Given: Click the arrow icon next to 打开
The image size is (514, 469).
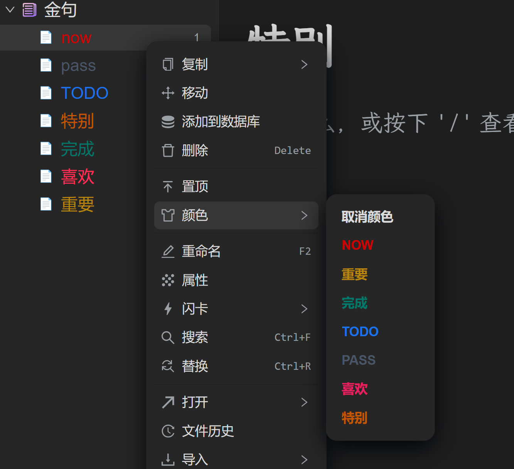Looking at the screenshot, I should (x=168, y=402).
